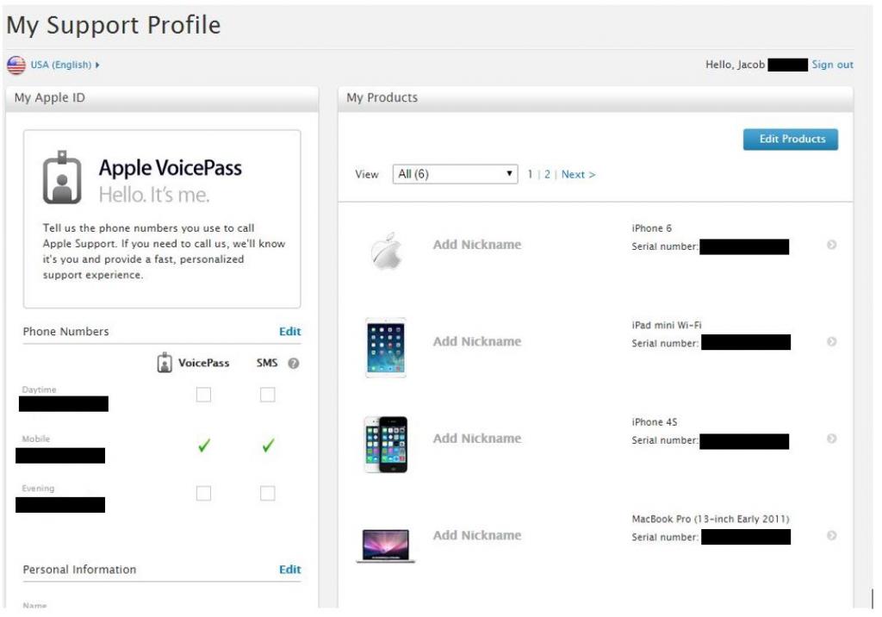Viewport: 882px width, 617px height.
Task: Edit the Phone Numbers section
Action: pyautogui.click(x=289, y=332)
